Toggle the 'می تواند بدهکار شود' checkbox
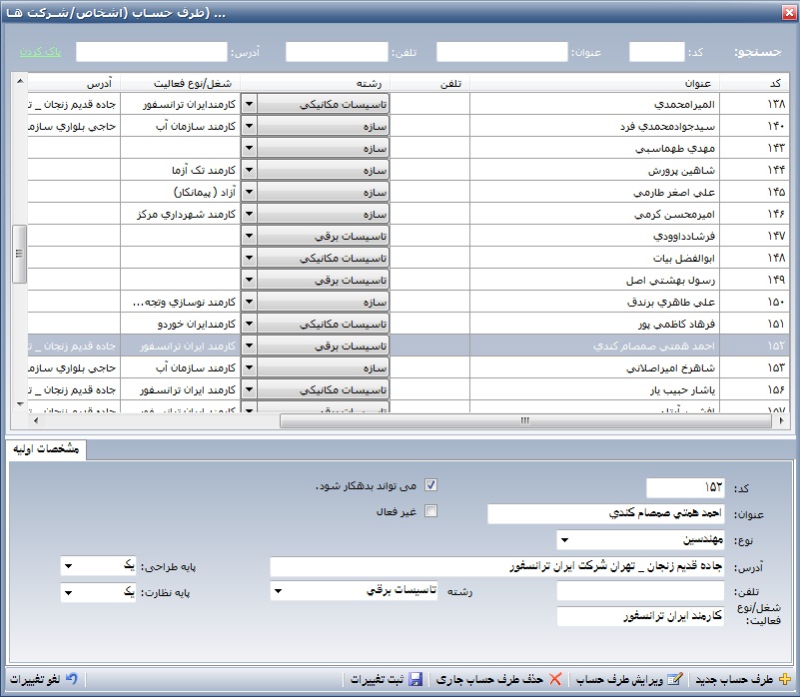Image resolution: width=800 pixels, height=697 pixels. [431, 485]
